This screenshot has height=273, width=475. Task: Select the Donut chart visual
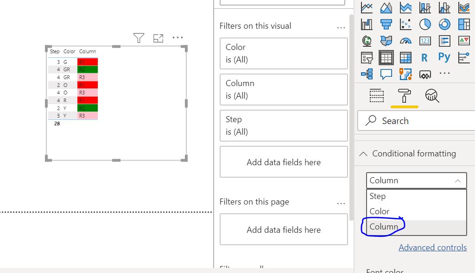(x=444, y=24)
